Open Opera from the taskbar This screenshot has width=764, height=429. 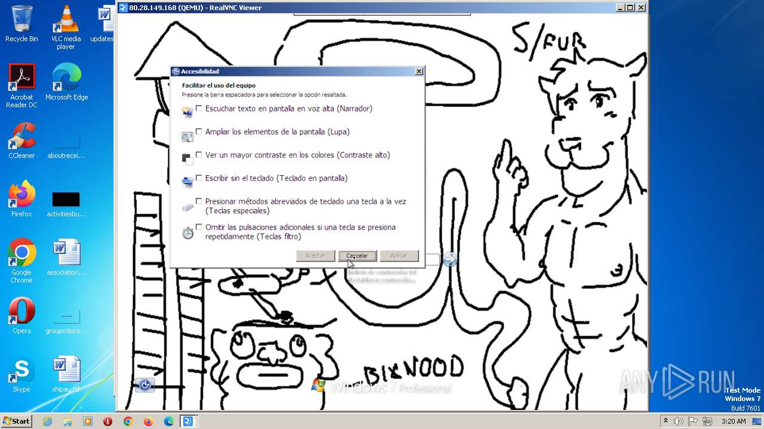pos(108,421)
